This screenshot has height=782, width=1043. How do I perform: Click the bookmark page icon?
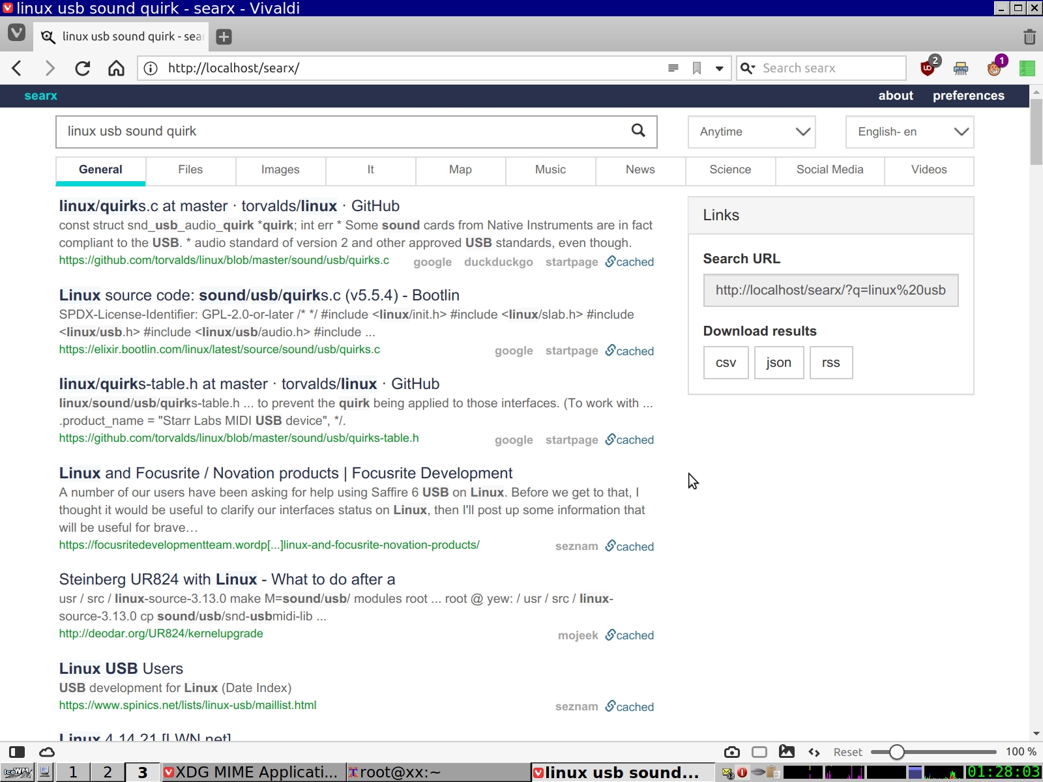click(697, 68)
